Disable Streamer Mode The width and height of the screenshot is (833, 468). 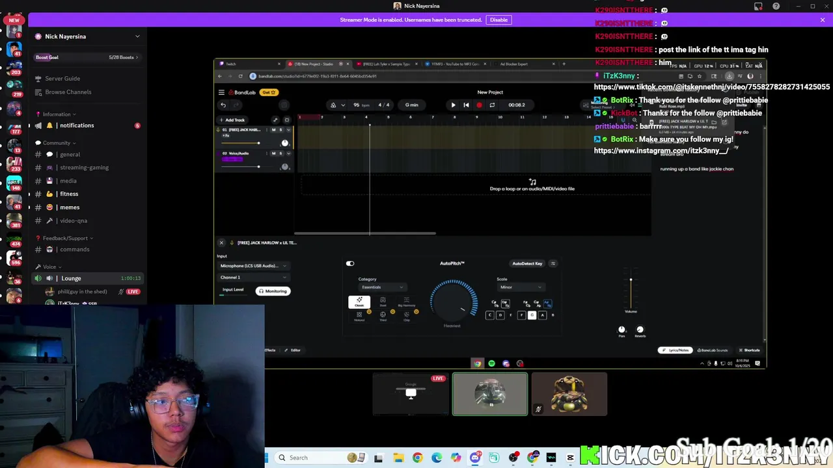click(498, 20)
